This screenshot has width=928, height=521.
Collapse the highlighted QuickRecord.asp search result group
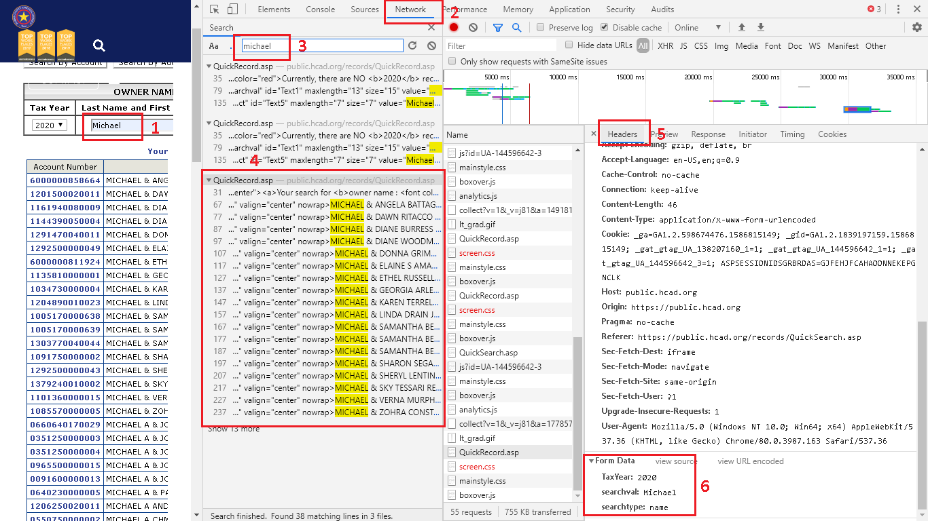[209, 180]
